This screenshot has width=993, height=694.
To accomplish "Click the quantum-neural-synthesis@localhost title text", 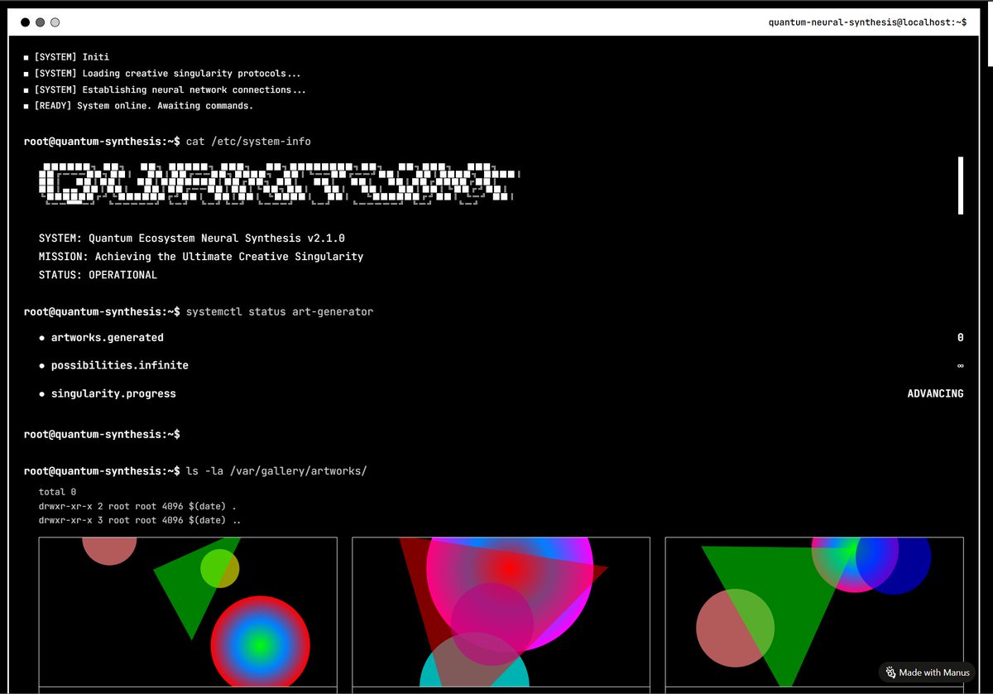I will coord(867,22).
